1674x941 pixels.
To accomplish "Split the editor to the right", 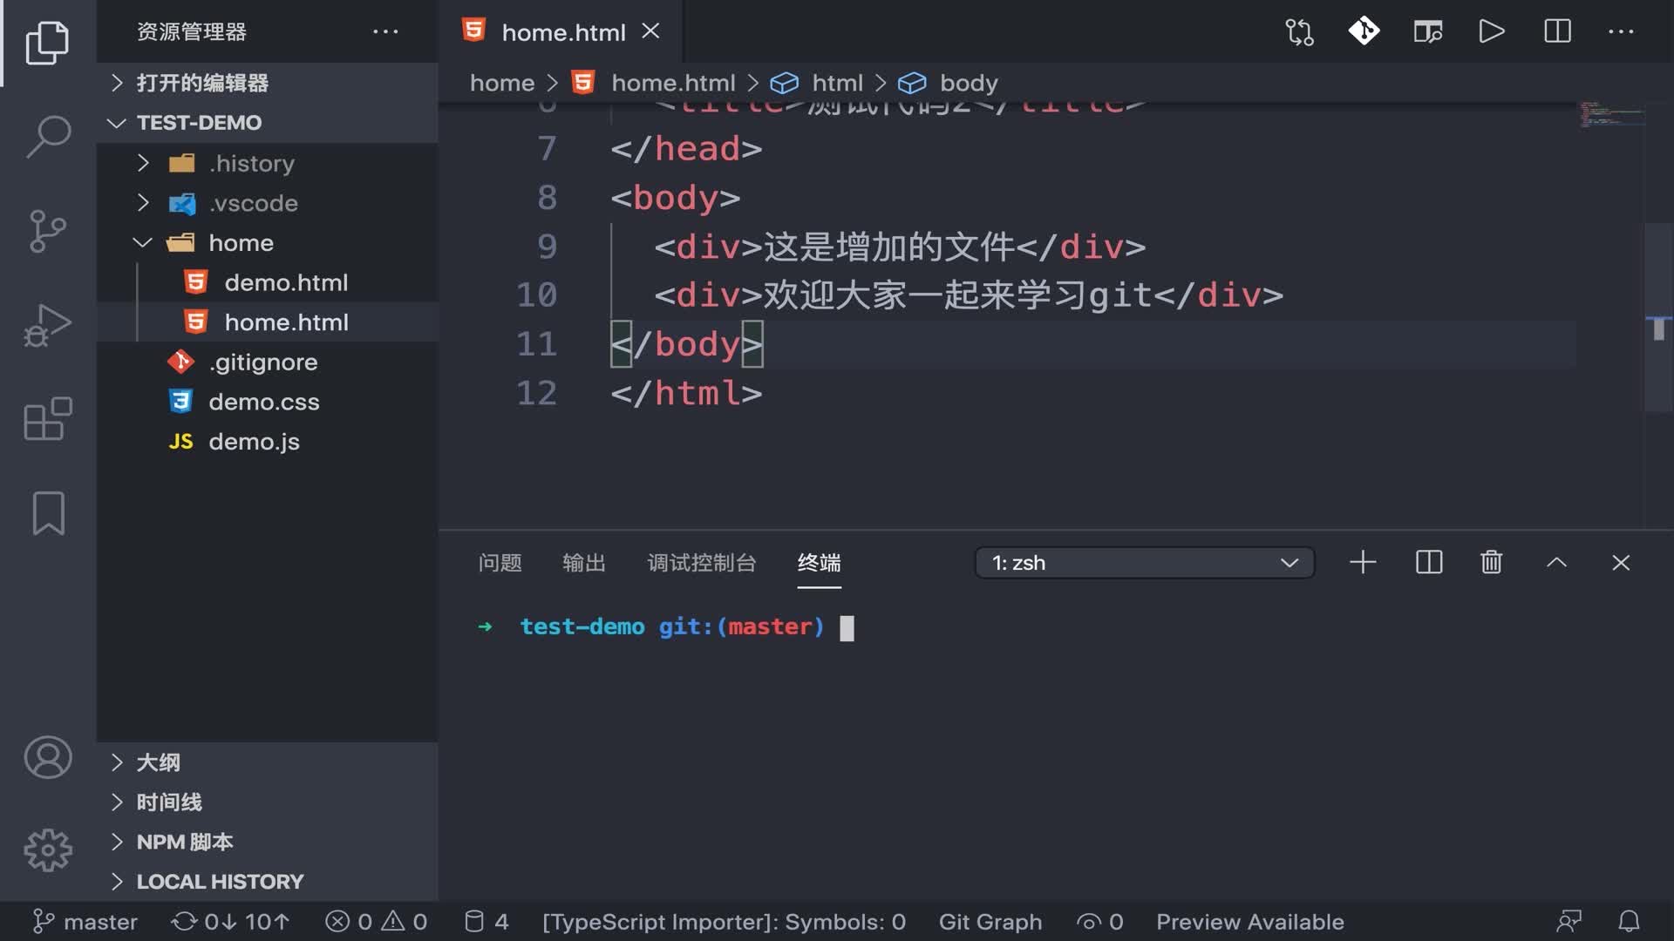I will click(x=1557, y=32).
